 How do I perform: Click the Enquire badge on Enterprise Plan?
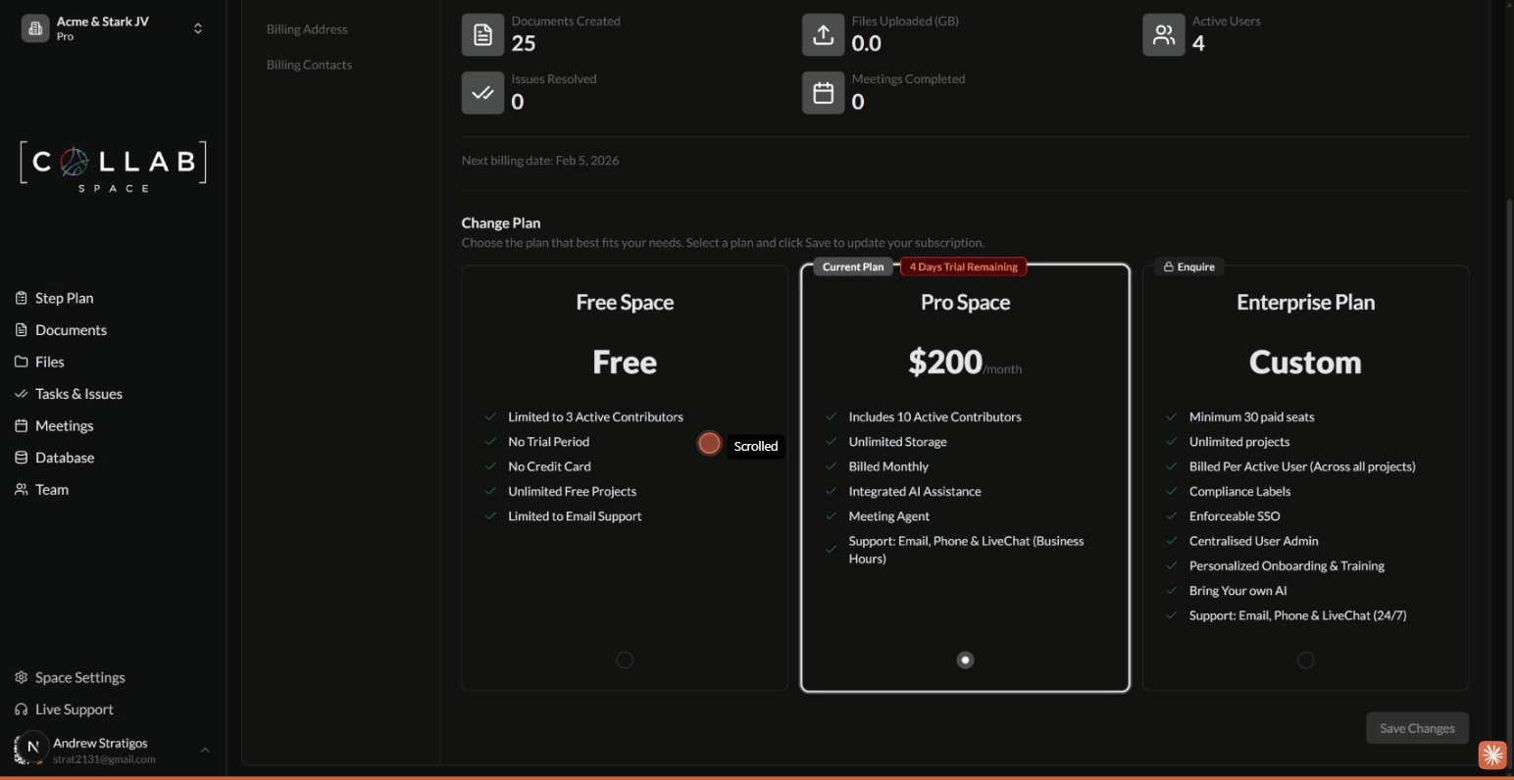point(1187,266)
